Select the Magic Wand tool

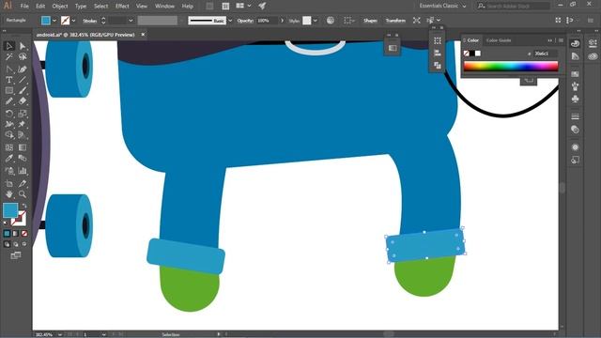point(9,57)
